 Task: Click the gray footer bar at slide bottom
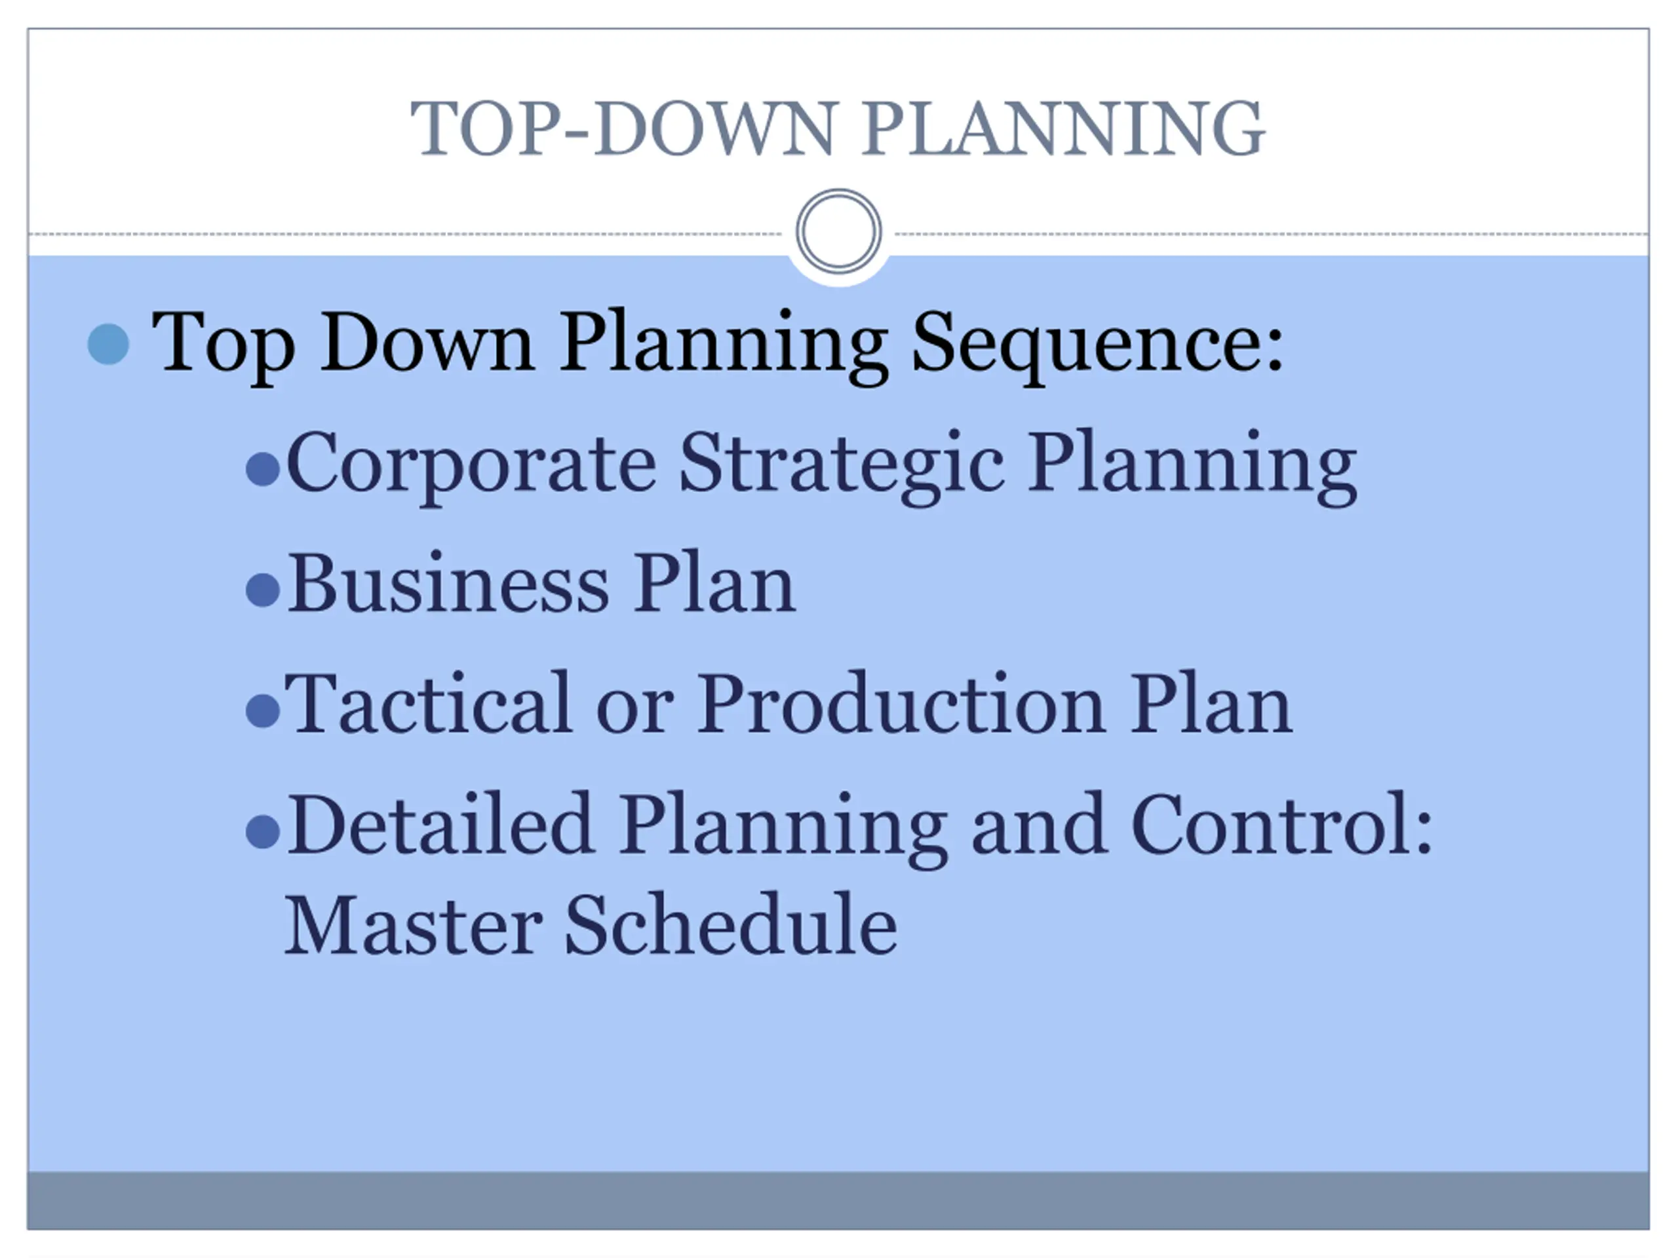838,1200
